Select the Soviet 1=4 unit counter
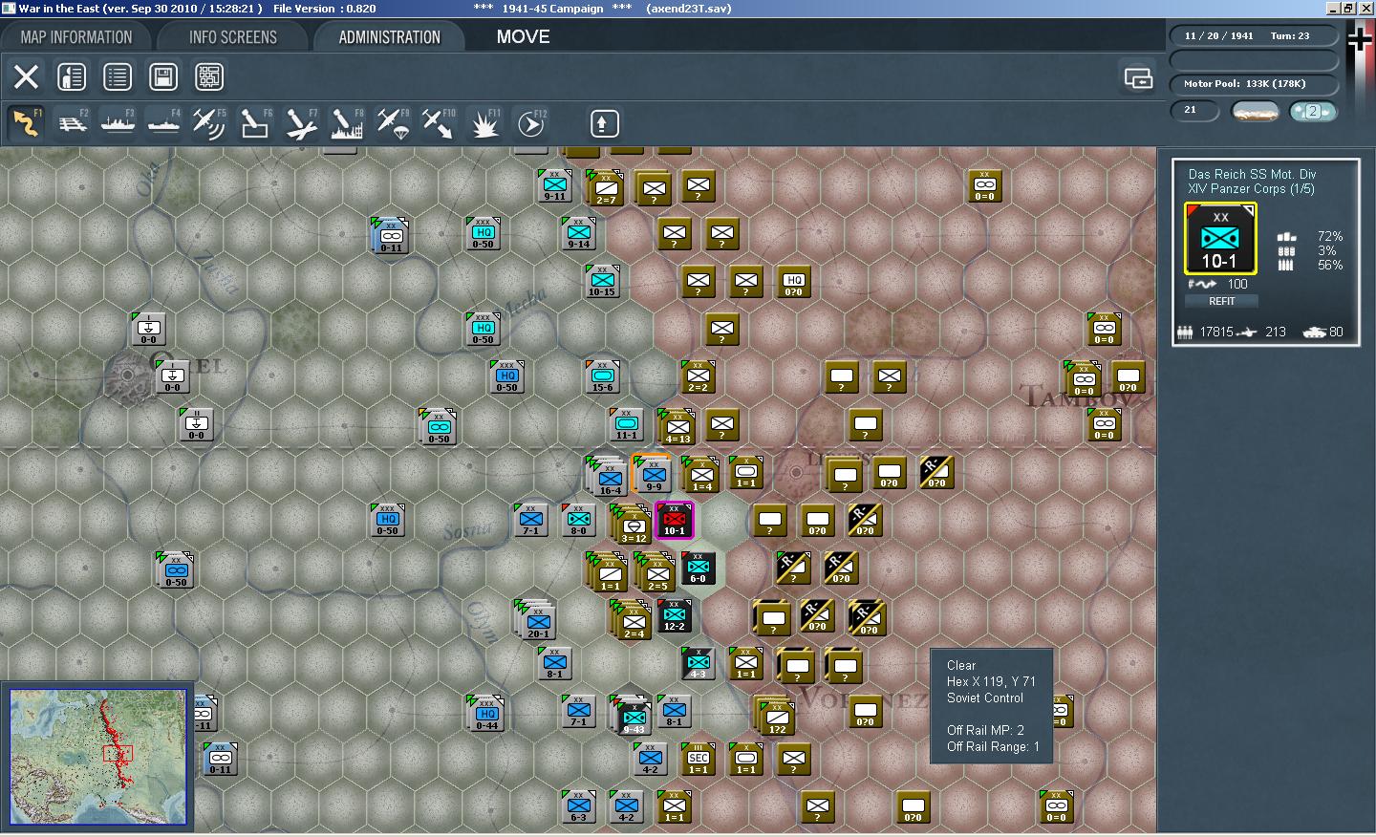The height and width of the screenshot is (837, 1376). pyautogui.click(x=701, y=475)
